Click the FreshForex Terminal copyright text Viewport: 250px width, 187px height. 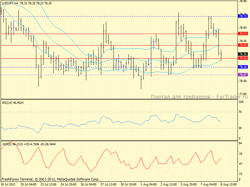50,179
